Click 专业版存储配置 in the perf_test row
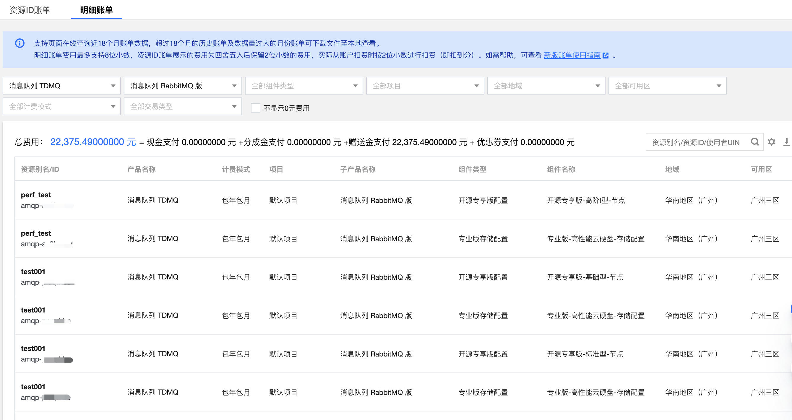This screenshot has width=792, height=420. tap(483, 239)
